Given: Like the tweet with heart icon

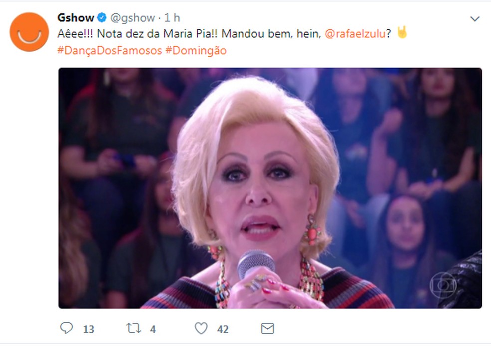Looking at the screenshot, I should (201, 328).
